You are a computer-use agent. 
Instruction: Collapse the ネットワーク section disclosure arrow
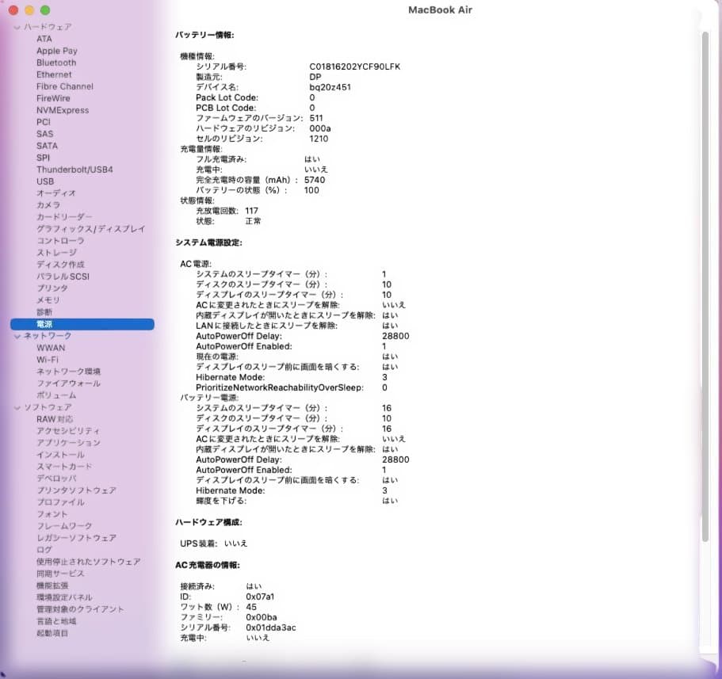(x=17, y=336)
